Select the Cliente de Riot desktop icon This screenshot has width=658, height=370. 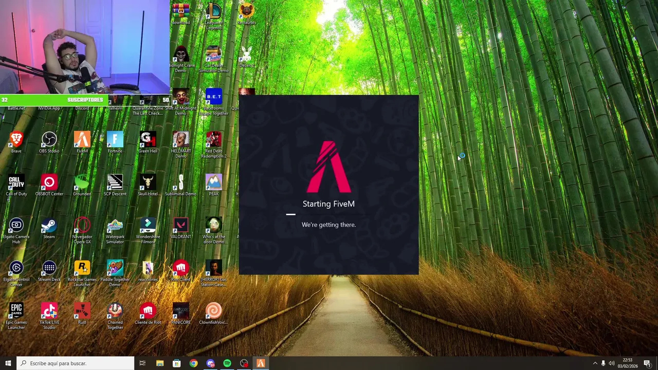pyautogui.click(x=148, y=313)
